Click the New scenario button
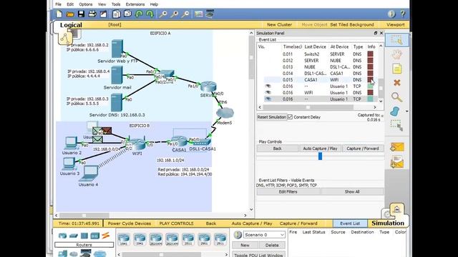Viewport: 458px width, 257px height. click(x=245, y=245)
